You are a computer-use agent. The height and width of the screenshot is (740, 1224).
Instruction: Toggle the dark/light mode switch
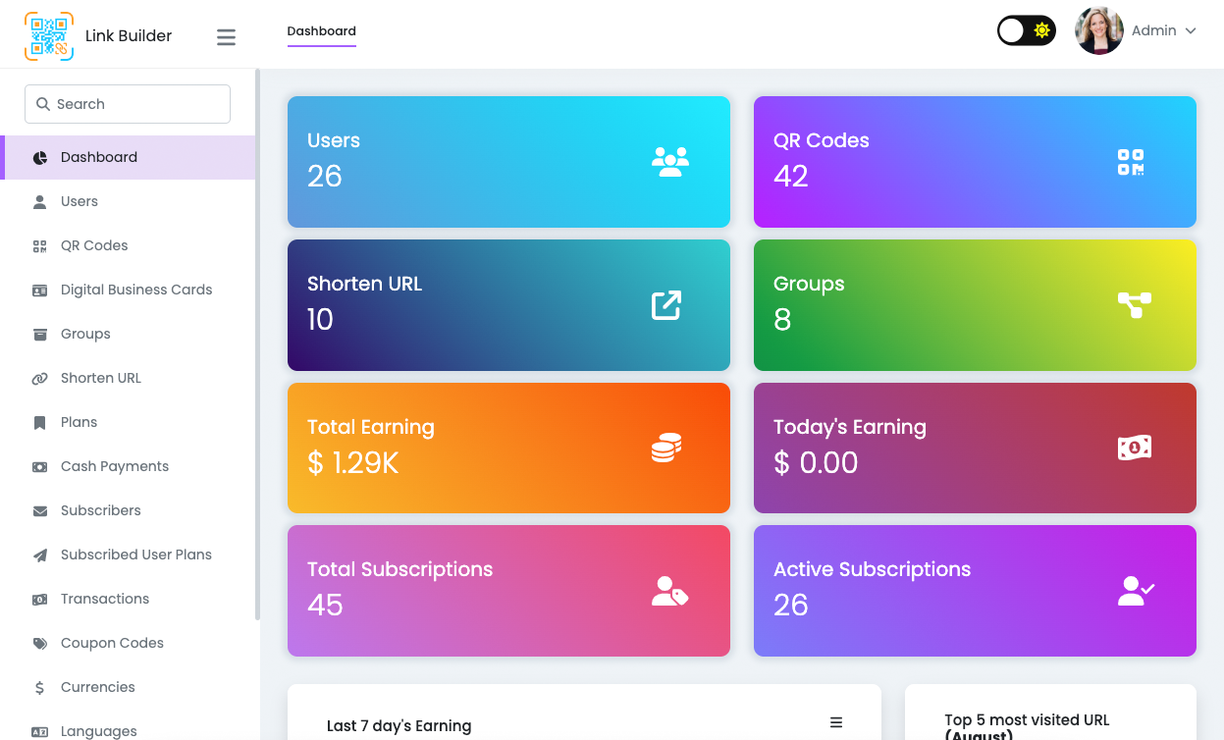[1026, 31]
